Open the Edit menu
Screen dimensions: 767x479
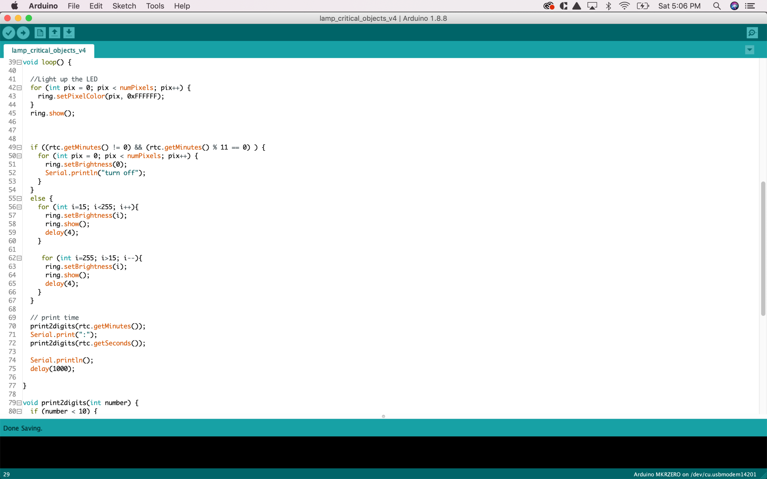pyautogui.click(x=96, y=6)
